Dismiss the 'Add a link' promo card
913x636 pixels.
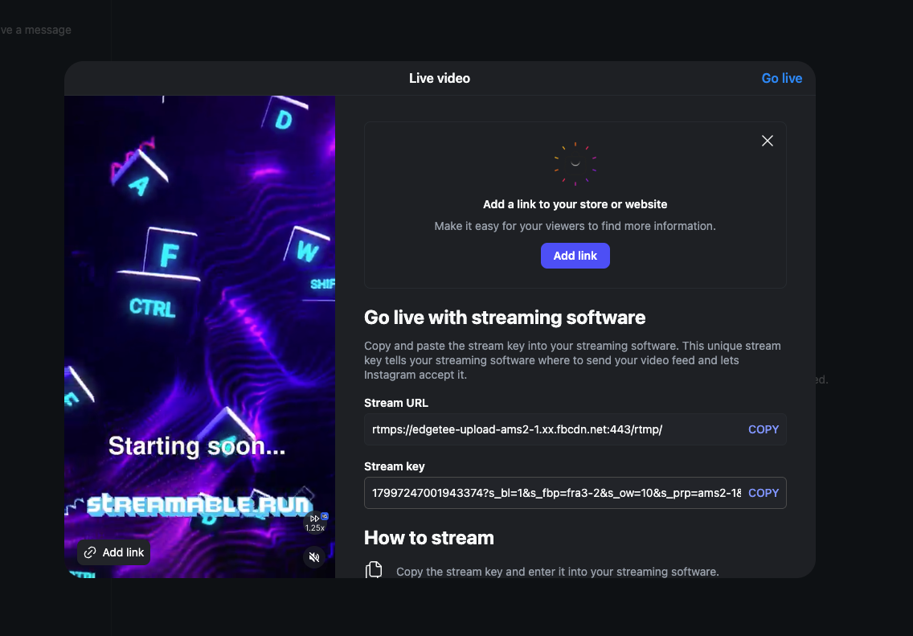coord(768,141)
